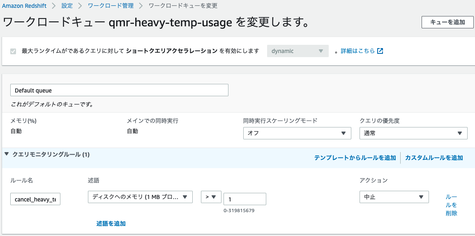Image resolution: width=475 pixels, height=236 pixels.
Task: Click テンプレートからルールを追加
Action: pyautogui.click(x=355, y=158)
